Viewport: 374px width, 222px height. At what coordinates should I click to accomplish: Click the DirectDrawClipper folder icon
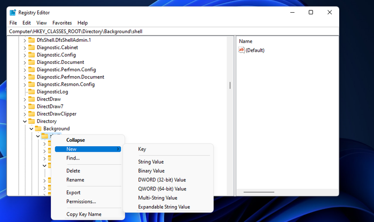point(31,114)
